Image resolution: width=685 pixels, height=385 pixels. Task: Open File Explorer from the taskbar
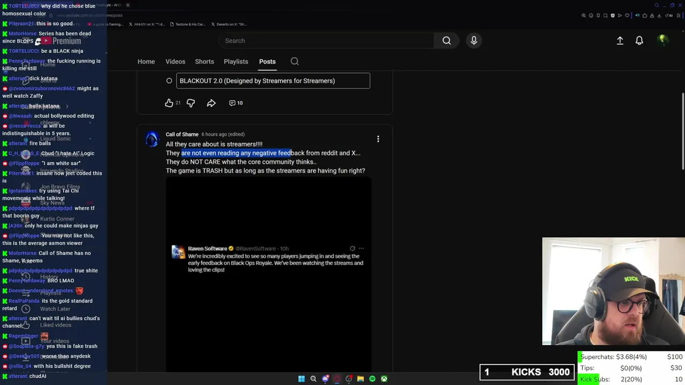pos(361,379)
